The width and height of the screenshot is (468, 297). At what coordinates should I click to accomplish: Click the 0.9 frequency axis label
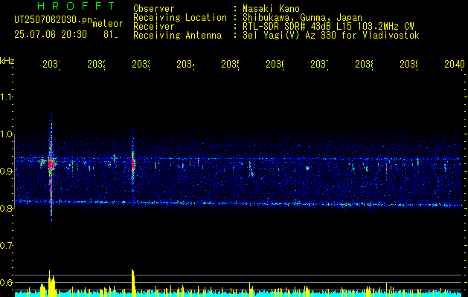(6, 171)
